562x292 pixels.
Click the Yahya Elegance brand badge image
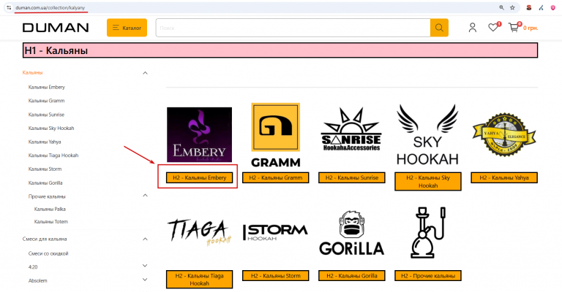point(504,135)
